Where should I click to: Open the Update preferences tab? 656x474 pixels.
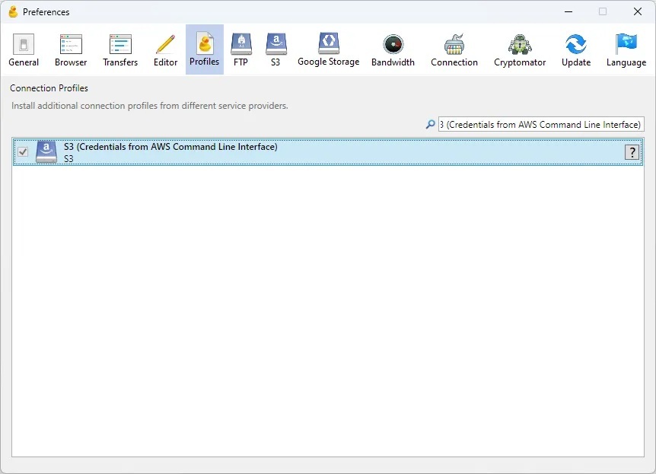[576, 49]
